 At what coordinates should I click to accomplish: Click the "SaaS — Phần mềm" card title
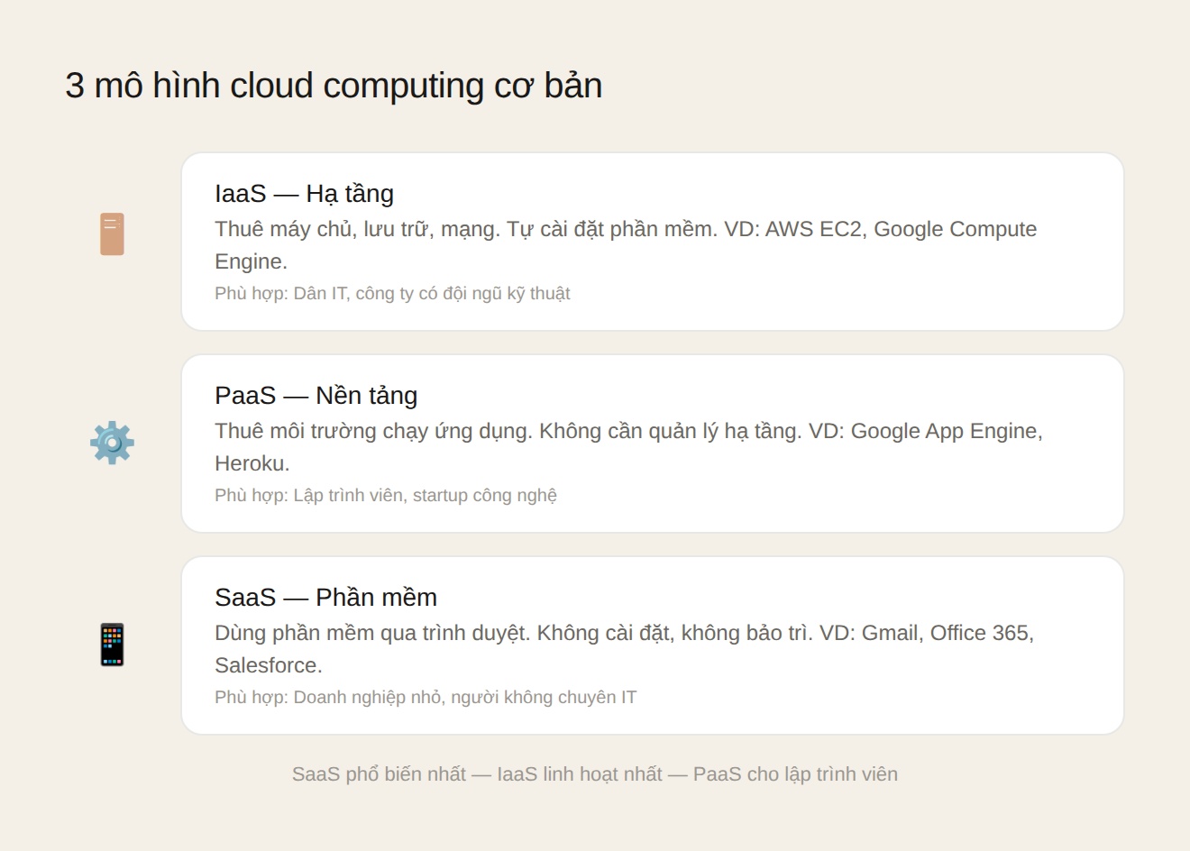325,598
